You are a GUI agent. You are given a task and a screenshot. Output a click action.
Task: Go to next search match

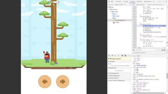click(164, 50)
